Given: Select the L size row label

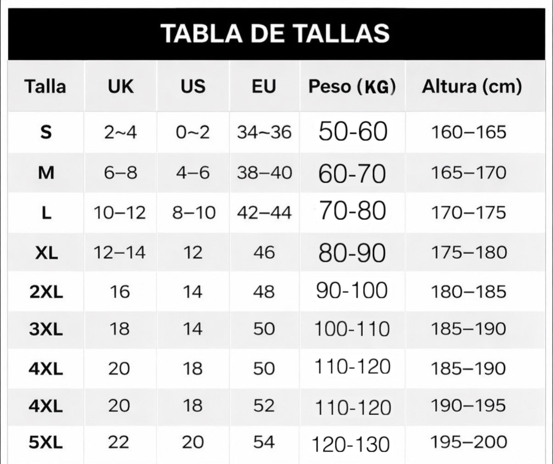Looking at the screenshot, I should 46,212.
